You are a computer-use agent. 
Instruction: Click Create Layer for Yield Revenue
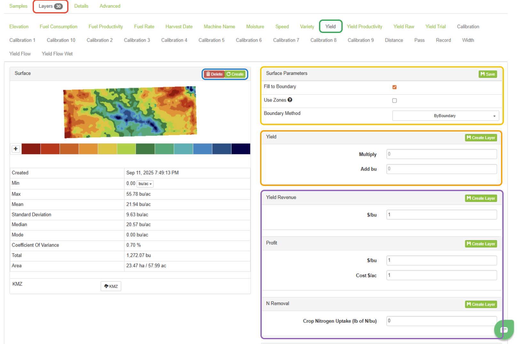pos(481,198)
